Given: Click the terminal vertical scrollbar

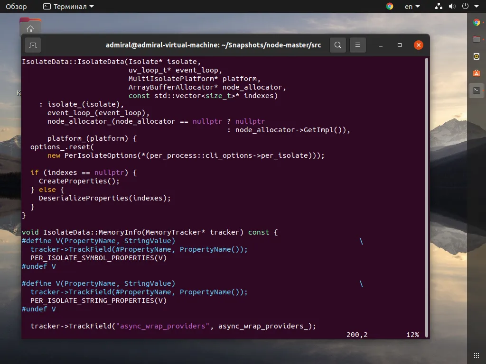Looking at the screenshot, I should click(427, 198).
